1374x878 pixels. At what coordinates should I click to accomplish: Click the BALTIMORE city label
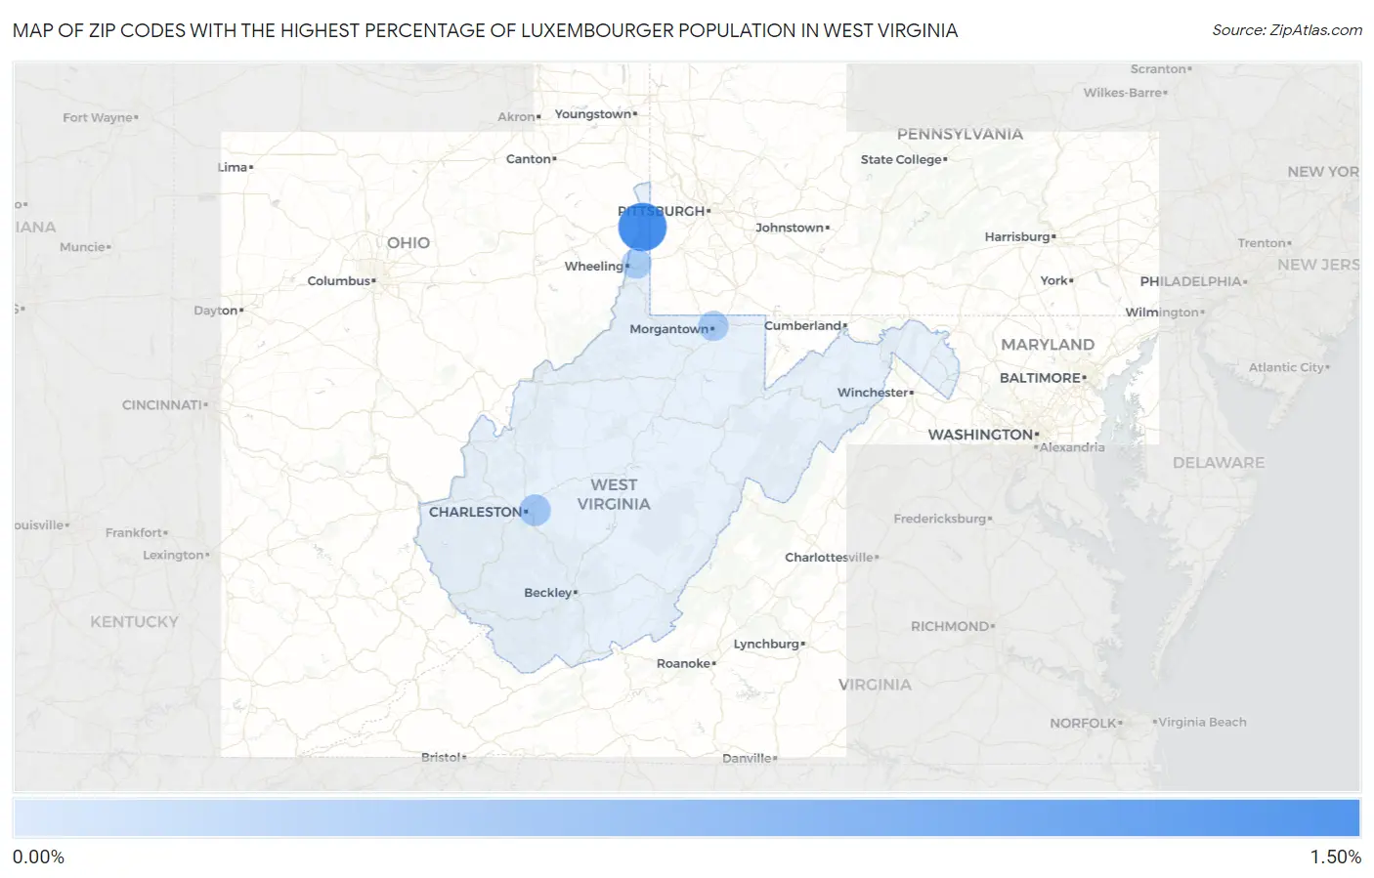click(1040, 378)
